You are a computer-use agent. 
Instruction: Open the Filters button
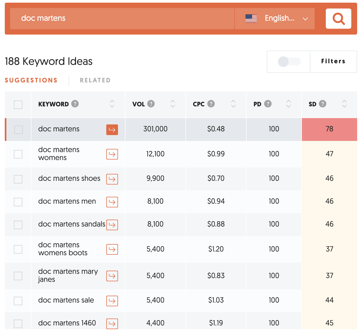click(333, 61)
